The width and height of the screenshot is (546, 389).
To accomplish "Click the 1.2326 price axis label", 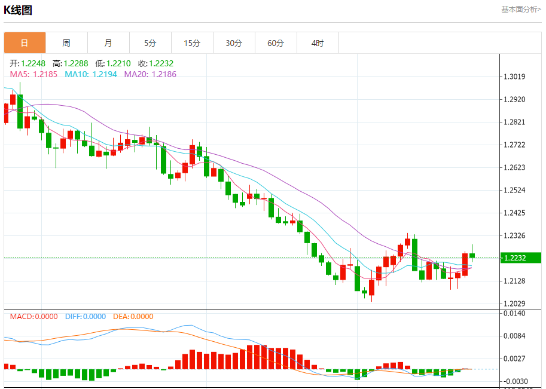I will (x=515, y=235).
